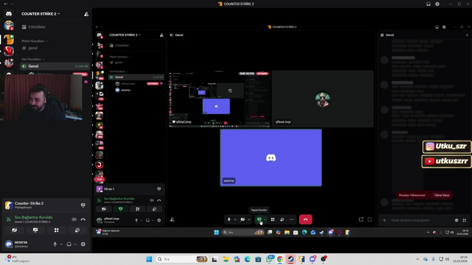
Task: Hang up with the red disconnect button
Action: point(305,220)
